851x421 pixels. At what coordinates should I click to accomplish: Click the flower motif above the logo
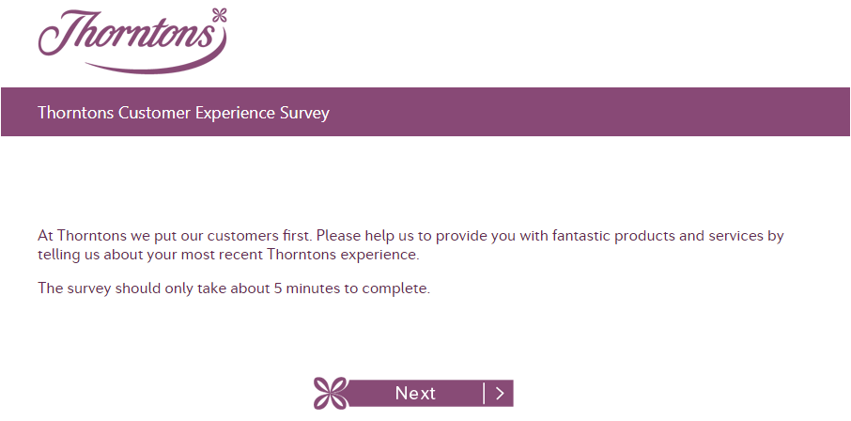[x=221, y=13]
